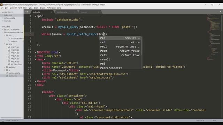
Task: Open the Goto menu
Action: point(31,8)
